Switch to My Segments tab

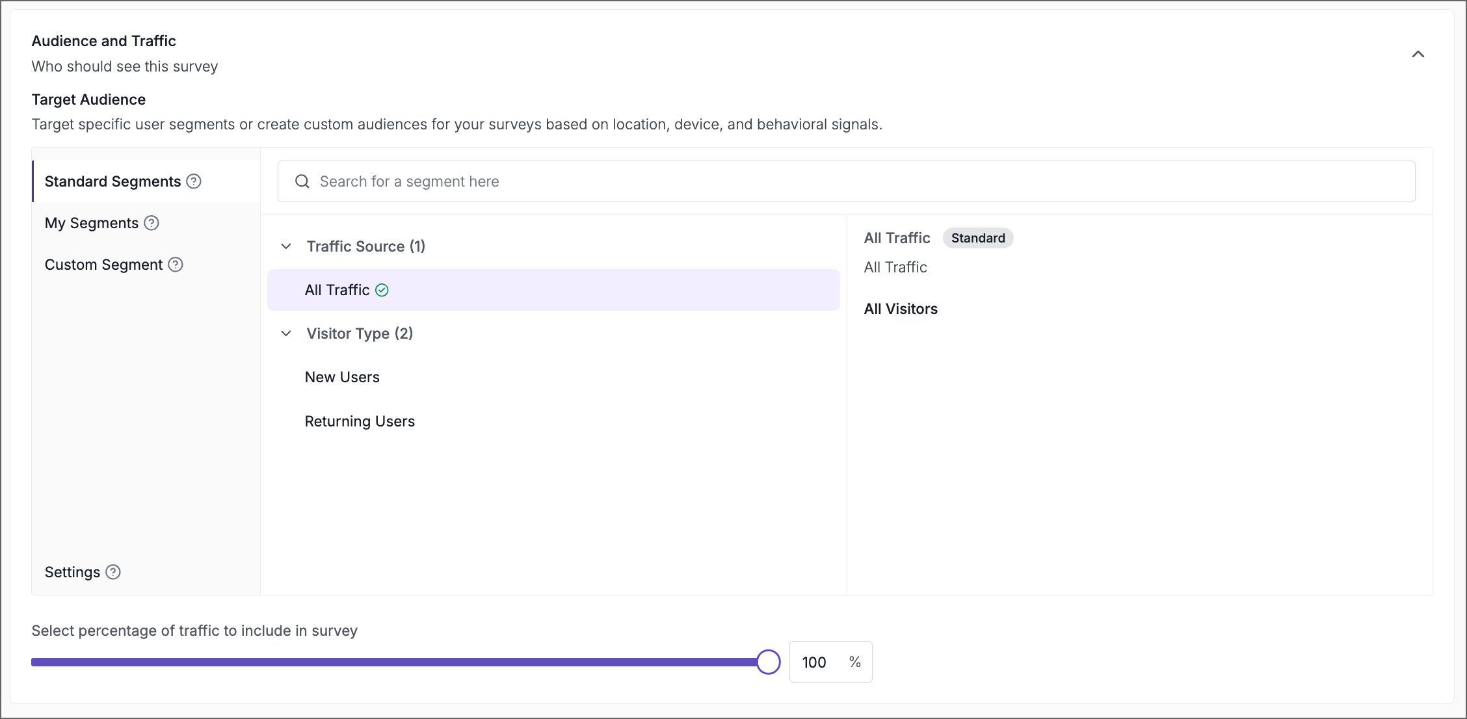point(92,223)
